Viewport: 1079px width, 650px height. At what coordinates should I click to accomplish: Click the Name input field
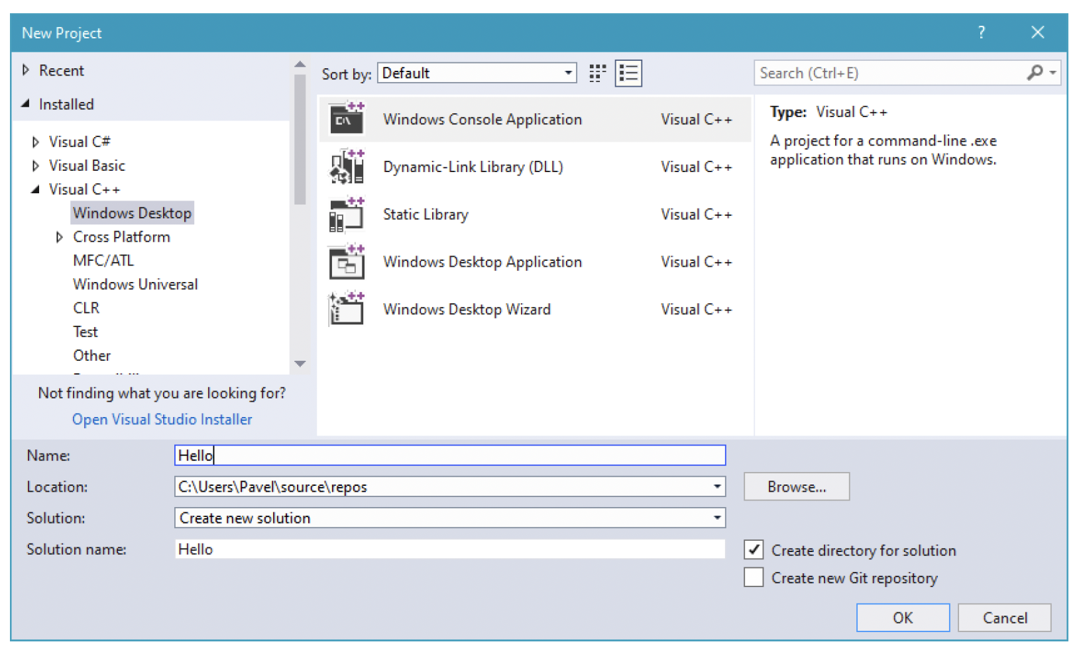click(450, 455)
